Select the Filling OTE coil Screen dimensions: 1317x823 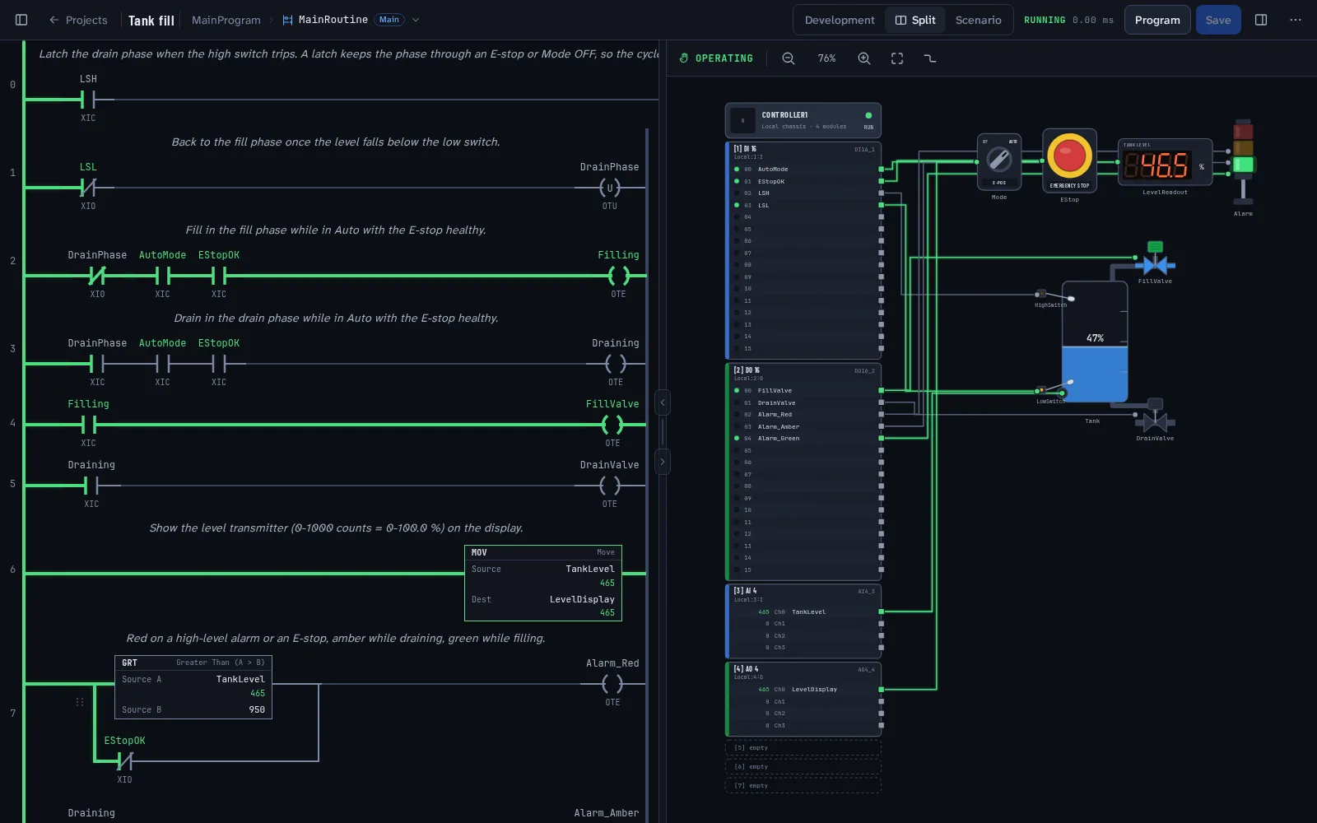pyautogui.click(x=618, y=276)
